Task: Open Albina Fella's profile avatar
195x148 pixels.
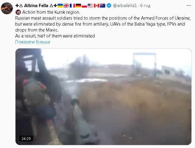Action: click(7, 8)
